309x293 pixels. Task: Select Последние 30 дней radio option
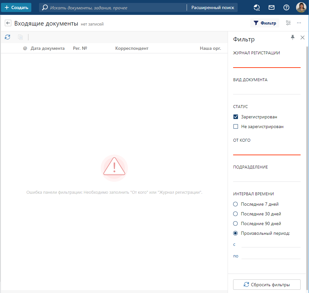click(235, 214)
